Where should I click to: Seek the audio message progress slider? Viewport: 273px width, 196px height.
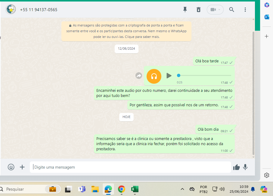[205, 75]
